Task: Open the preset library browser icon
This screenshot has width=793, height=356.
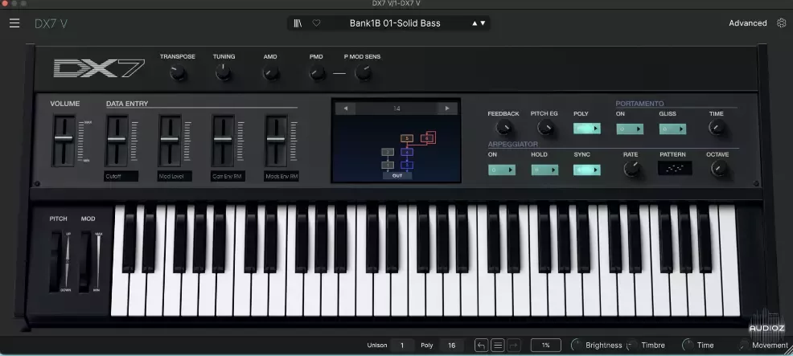Action: (x=298, y=23)
